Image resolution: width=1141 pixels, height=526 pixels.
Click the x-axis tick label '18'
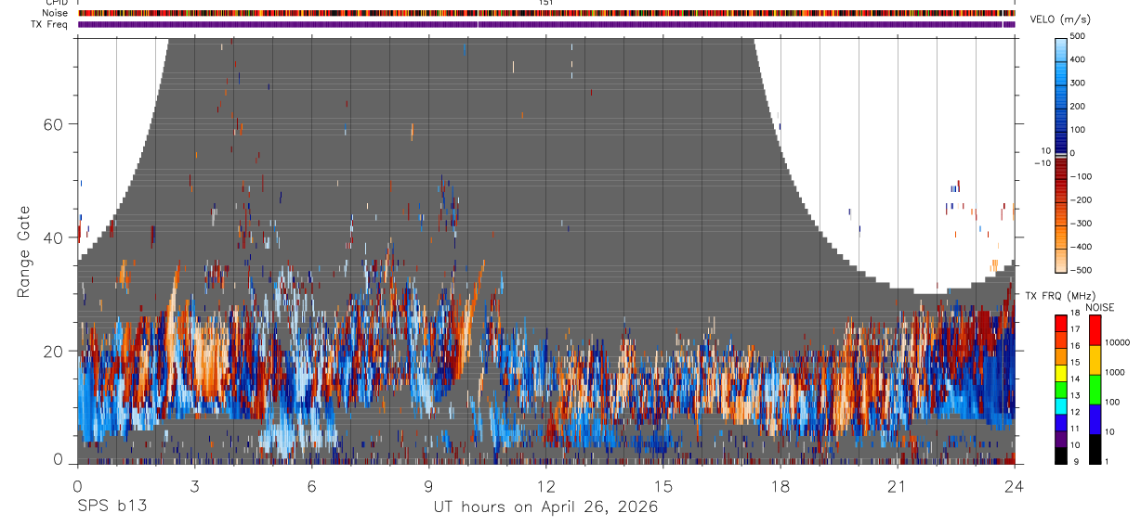tap(780, 485)
